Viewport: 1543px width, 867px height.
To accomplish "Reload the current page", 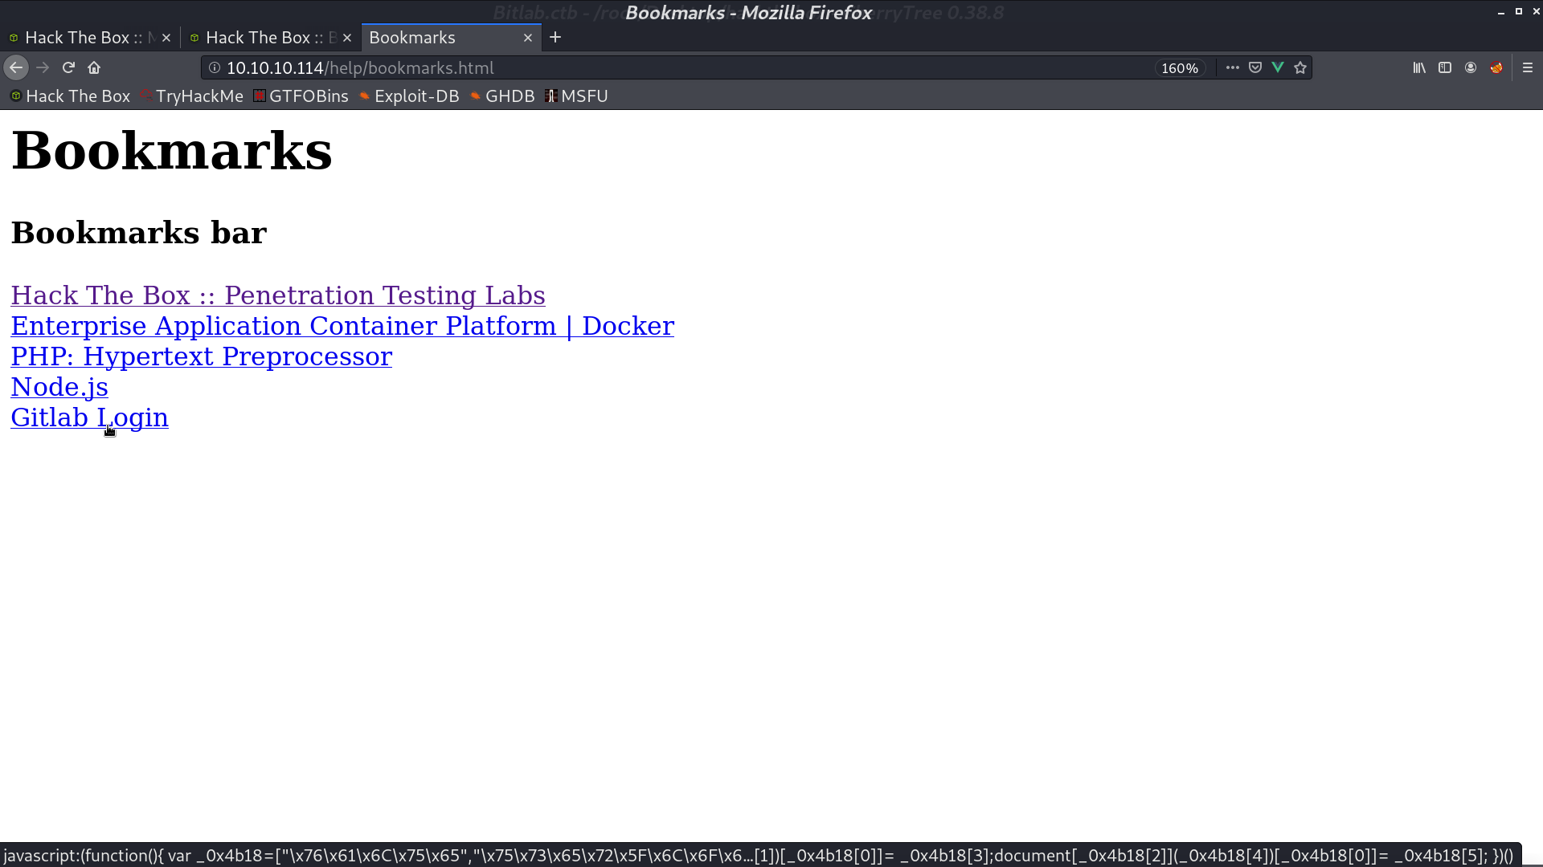I will [x=68, y=68].
